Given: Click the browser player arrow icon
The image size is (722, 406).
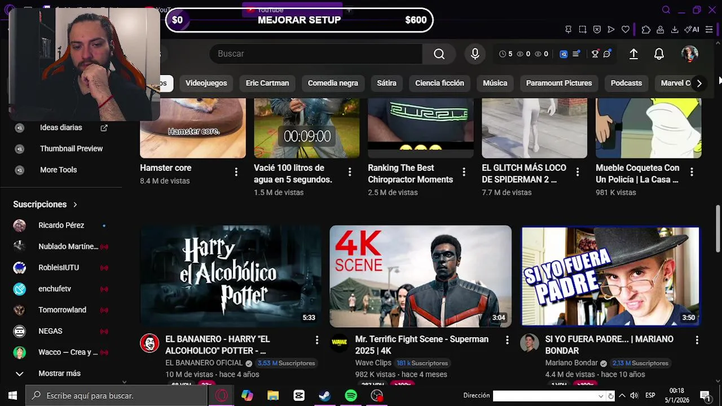Looking at the screenshot, I should (x=611, y=29).
